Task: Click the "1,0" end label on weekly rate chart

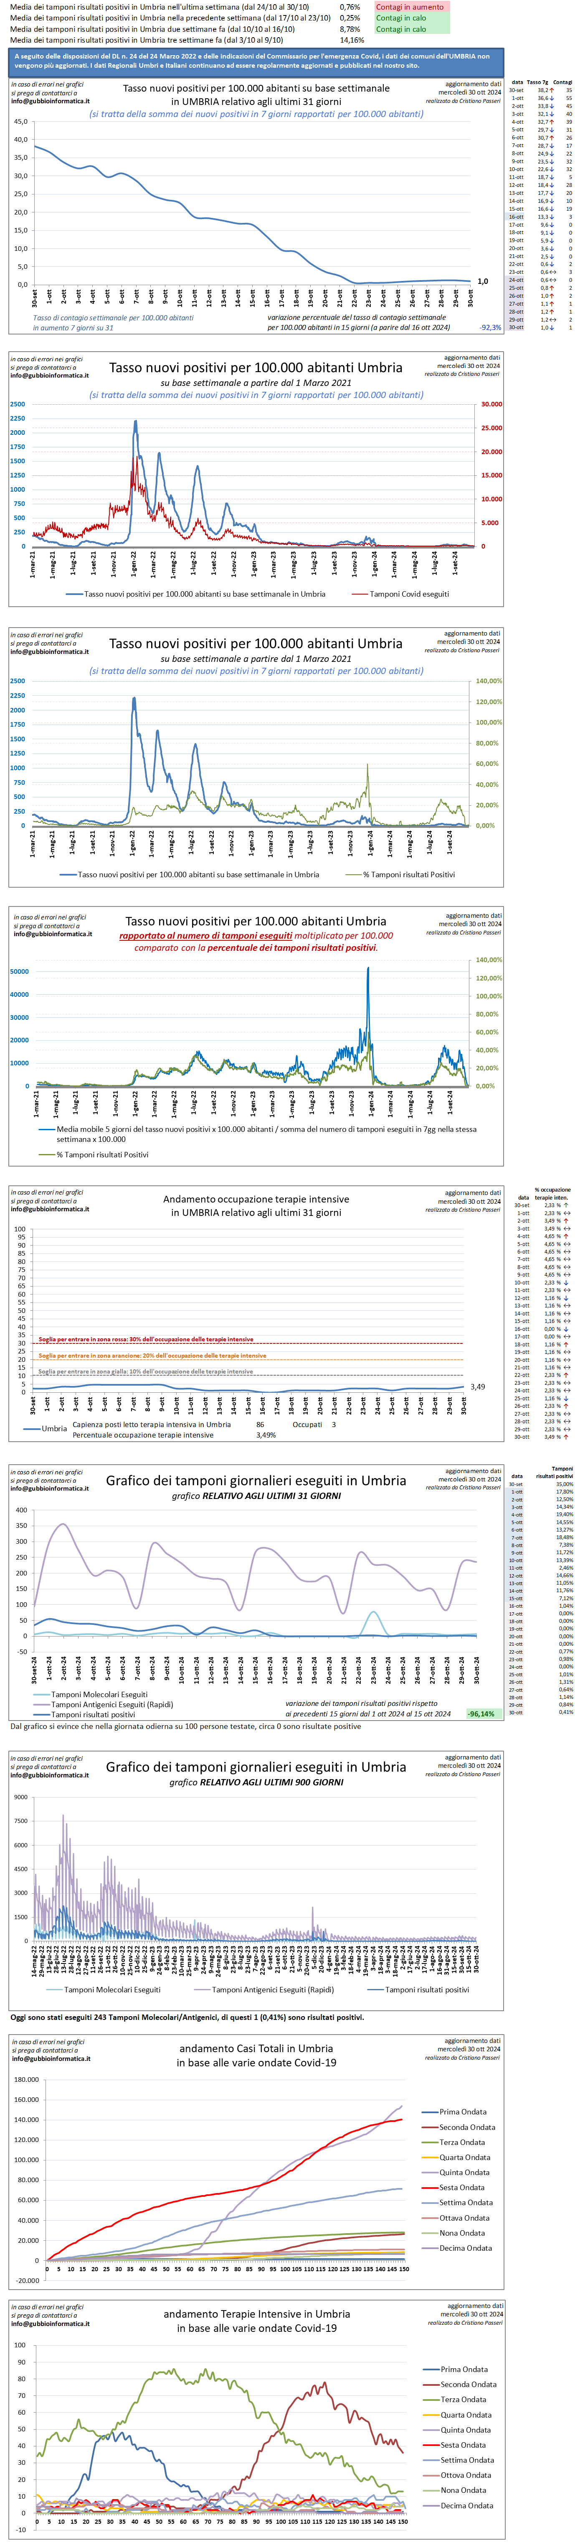Action: click(482, 281)
